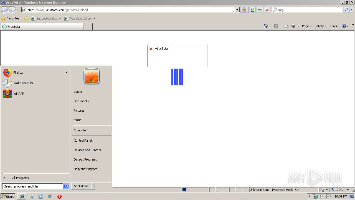Viewport: 355px width, 200px height.
Task: Click the blue loading bars indicator
Action: click(x=177, y=77)
